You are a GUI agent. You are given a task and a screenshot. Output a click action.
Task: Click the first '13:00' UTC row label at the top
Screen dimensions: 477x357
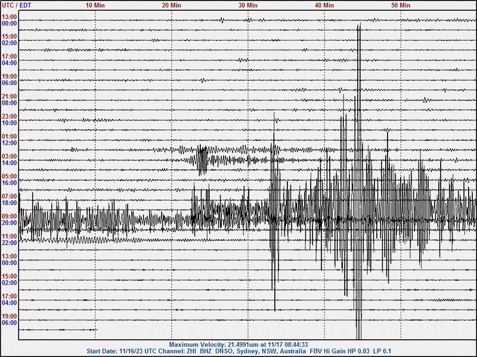(10, 17)
